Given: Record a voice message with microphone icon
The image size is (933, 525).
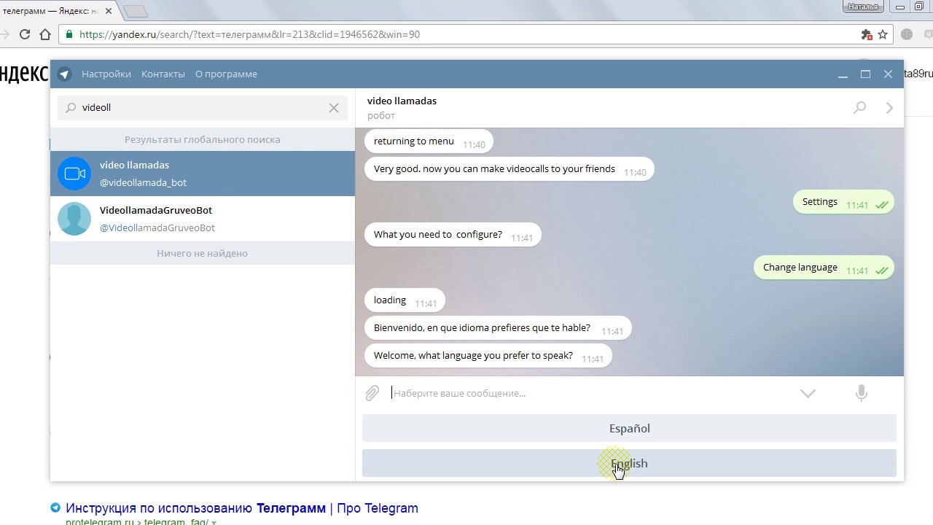Looking at the screenshot, I should pyautogui.click(x=862, y=393).
